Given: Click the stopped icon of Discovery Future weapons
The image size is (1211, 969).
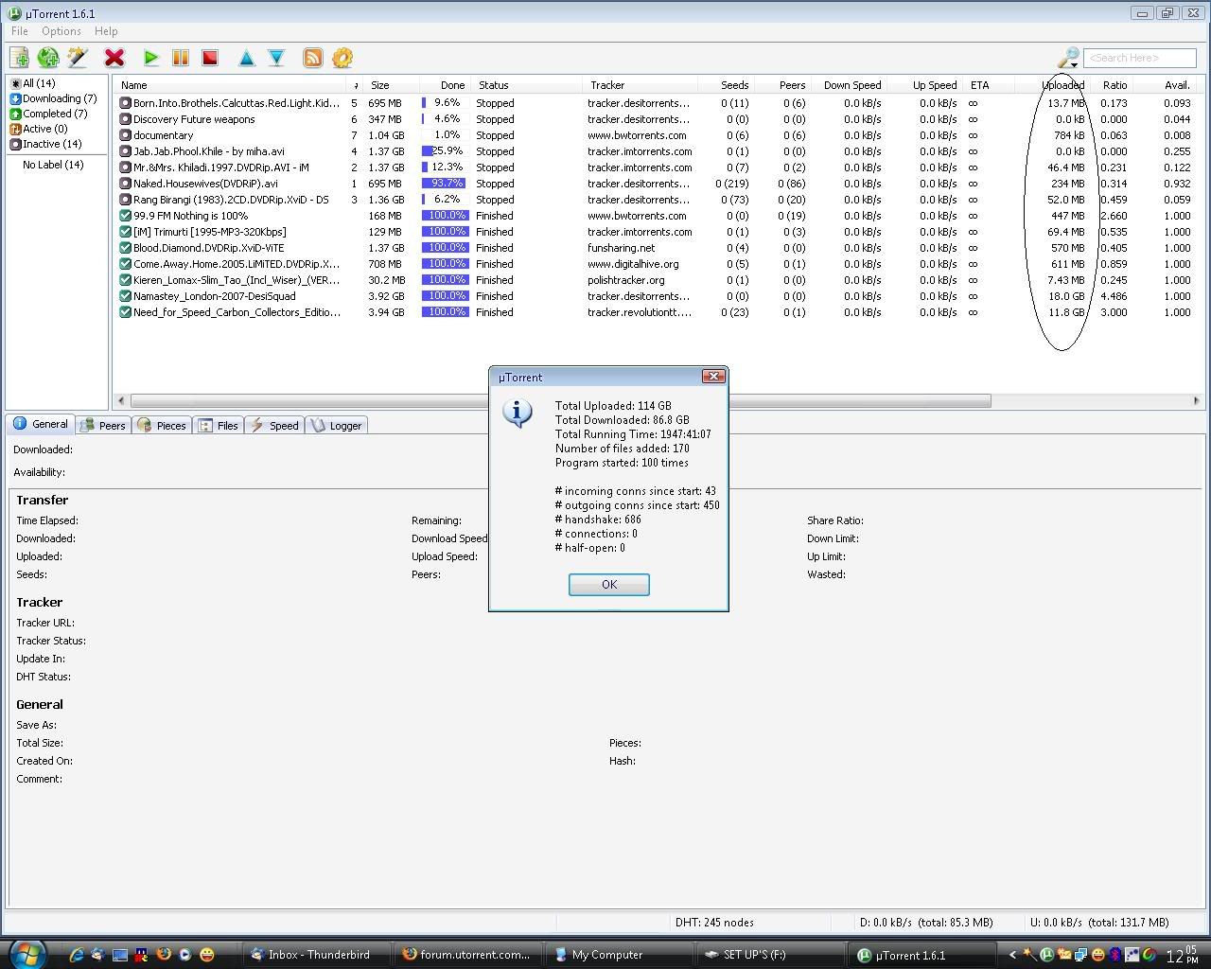Looking at the screenshot, I should click(x=126, y=119).
